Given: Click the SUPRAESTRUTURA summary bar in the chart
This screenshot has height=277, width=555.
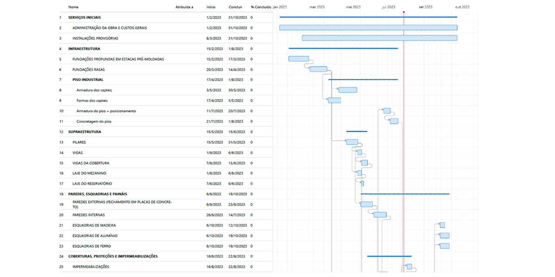Looking at the screenshot, I should point(357,132).
